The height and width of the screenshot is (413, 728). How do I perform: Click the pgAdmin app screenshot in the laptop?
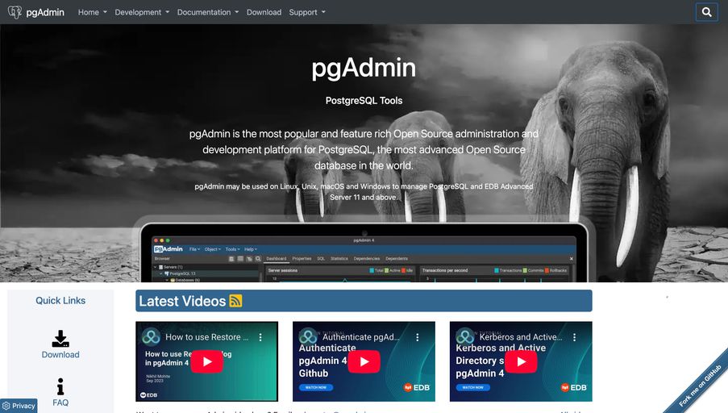pyautogui.click(x=364, y=259)
